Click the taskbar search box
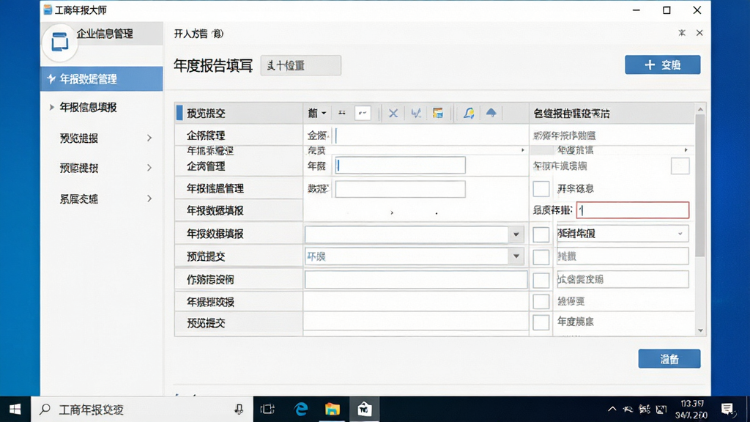 pyautogui.click(x=142, y=409)
